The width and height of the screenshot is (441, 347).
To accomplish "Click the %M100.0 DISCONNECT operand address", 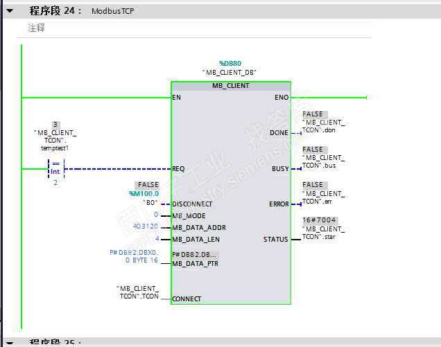I will coord(144,194).
